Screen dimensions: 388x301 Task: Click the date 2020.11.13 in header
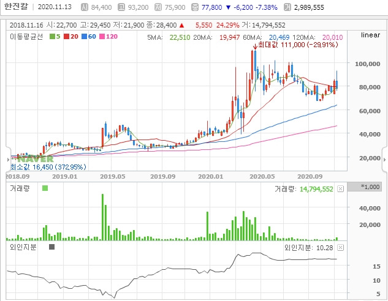point(55,7)
